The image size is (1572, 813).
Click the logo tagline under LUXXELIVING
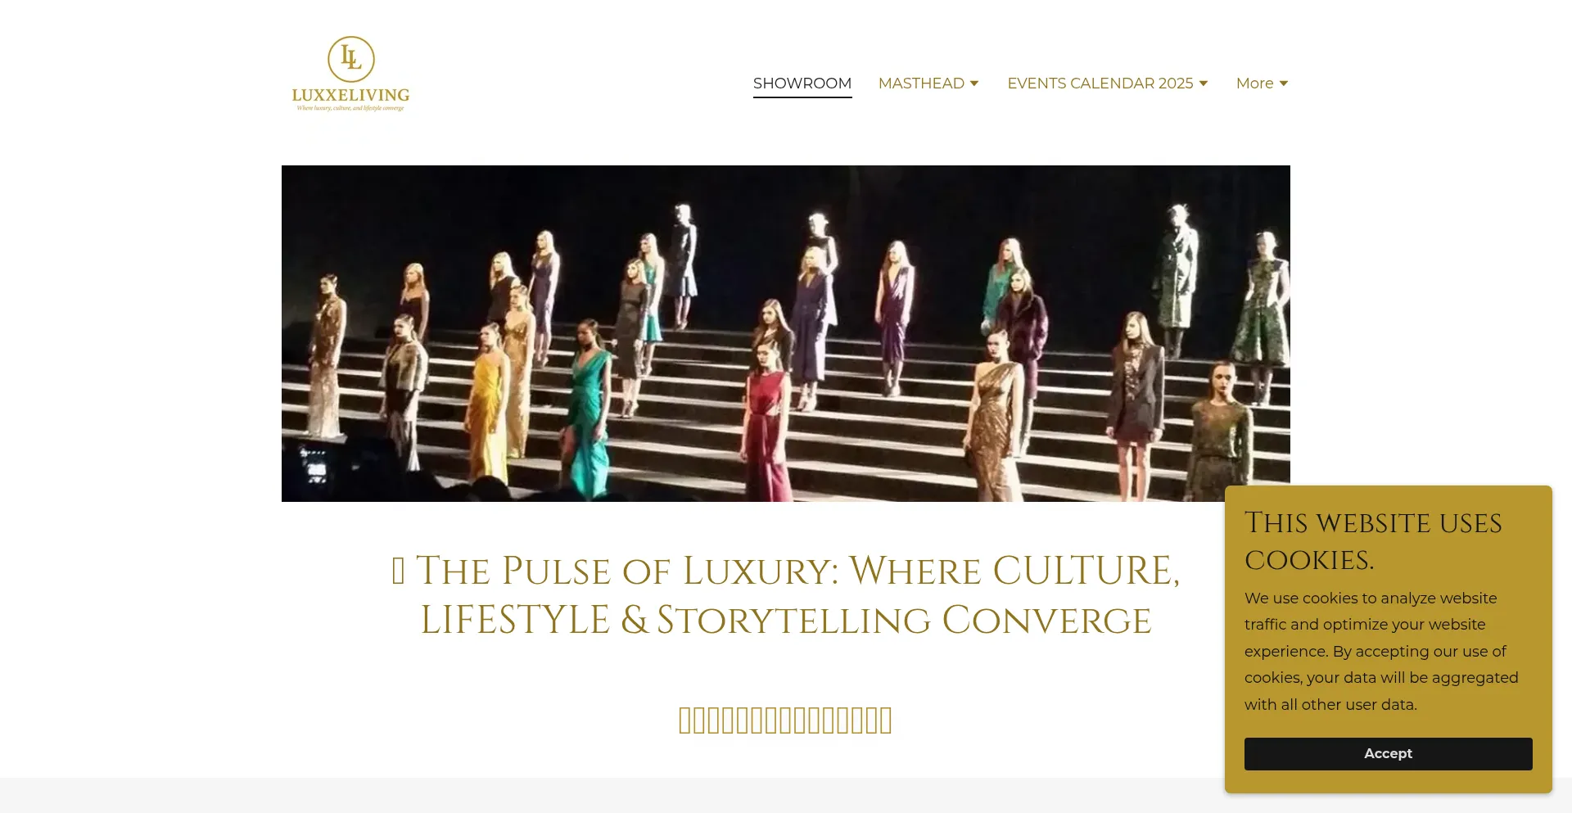tap(350, 108)
